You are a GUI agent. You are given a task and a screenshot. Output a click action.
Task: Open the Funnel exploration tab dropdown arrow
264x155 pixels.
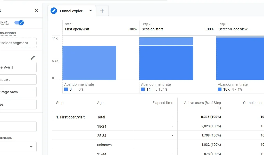[x=90, y=11]
